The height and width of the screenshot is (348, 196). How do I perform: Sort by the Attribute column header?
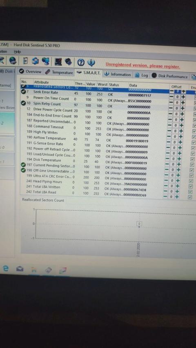click(41, 82)
